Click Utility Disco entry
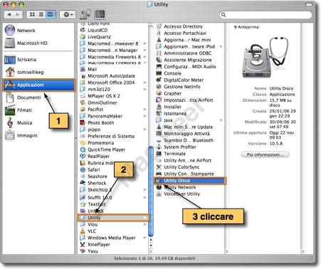This screenshot has width=321, height=269. (190, 181)
